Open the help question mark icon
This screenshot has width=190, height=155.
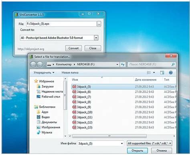point(171,72)
